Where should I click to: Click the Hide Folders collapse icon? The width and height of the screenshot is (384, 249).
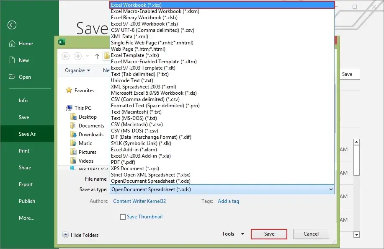[x=65, y=235]
